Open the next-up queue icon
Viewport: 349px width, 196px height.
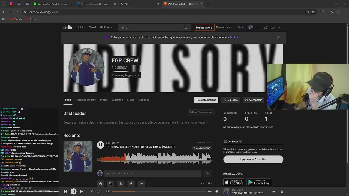282,192
